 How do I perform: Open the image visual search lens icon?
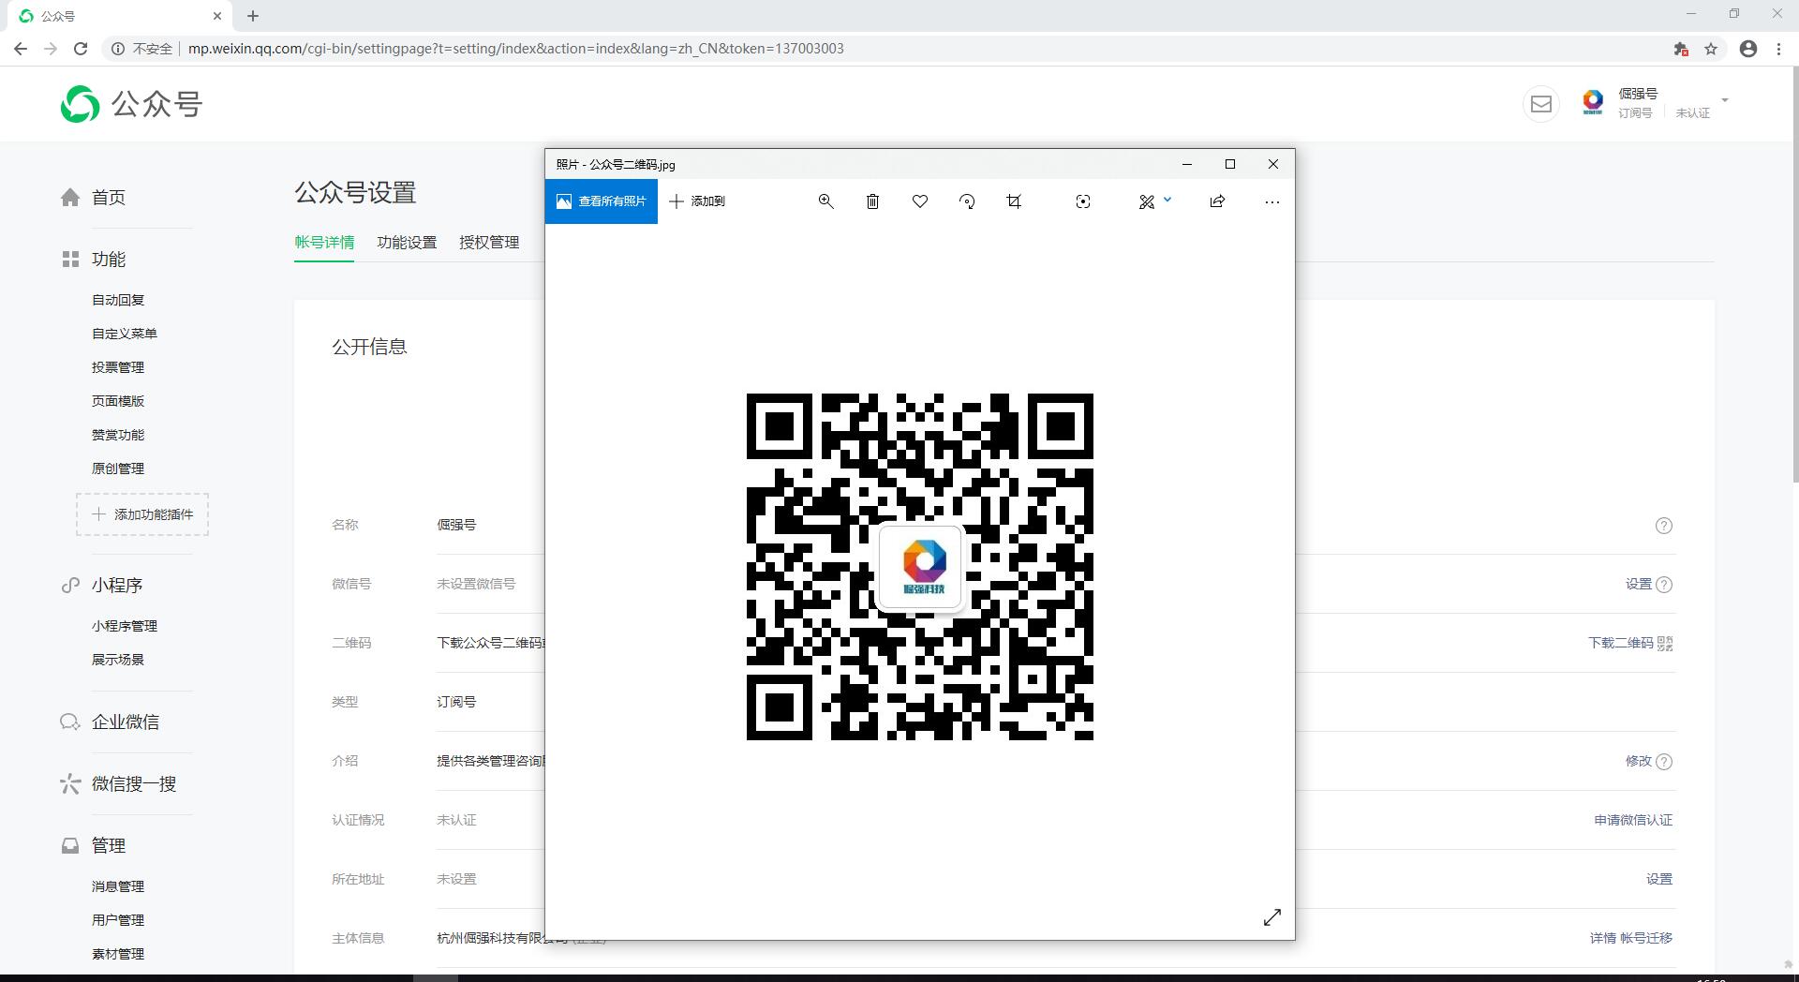(1083, 201)
